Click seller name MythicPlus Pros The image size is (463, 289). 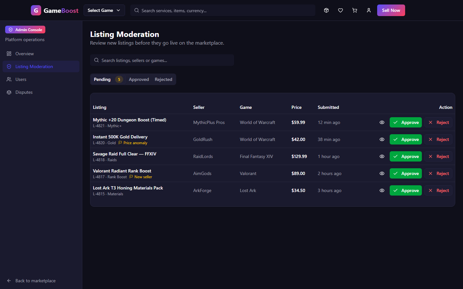(209, 122)
